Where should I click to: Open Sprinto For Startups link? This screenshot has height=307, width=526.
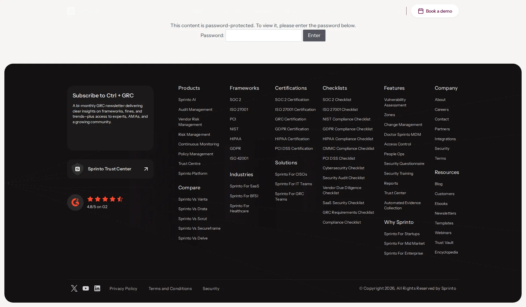pos(402,234)
